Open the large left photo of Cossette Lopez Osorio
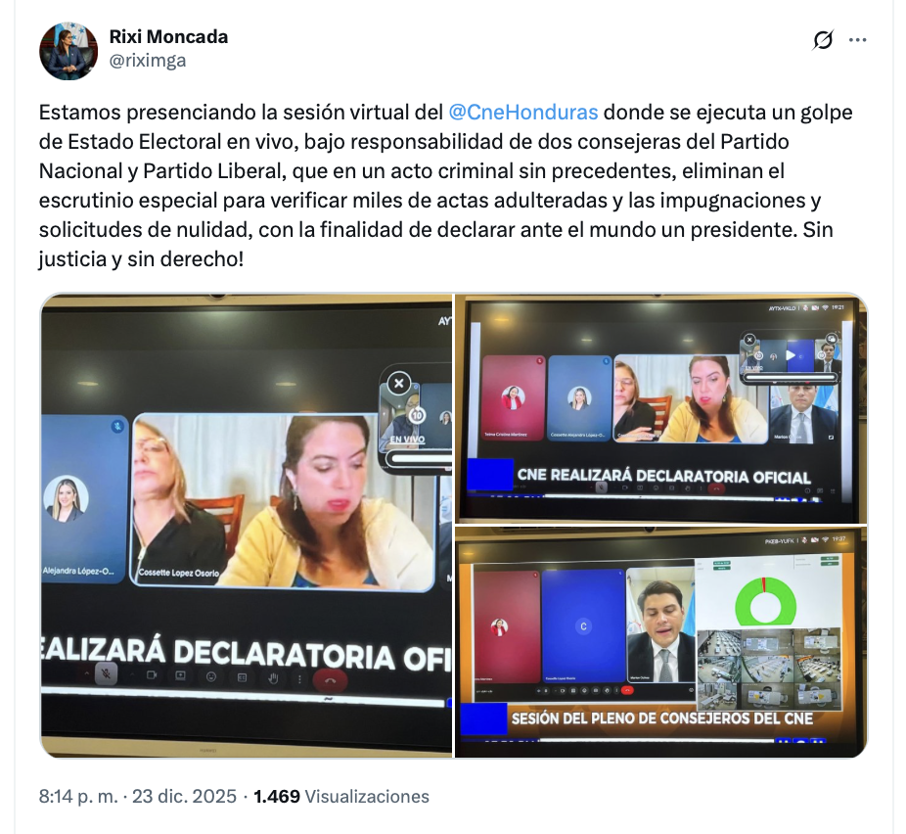The image size is (906, 834). pyautogui.click(x=247, y=526)
